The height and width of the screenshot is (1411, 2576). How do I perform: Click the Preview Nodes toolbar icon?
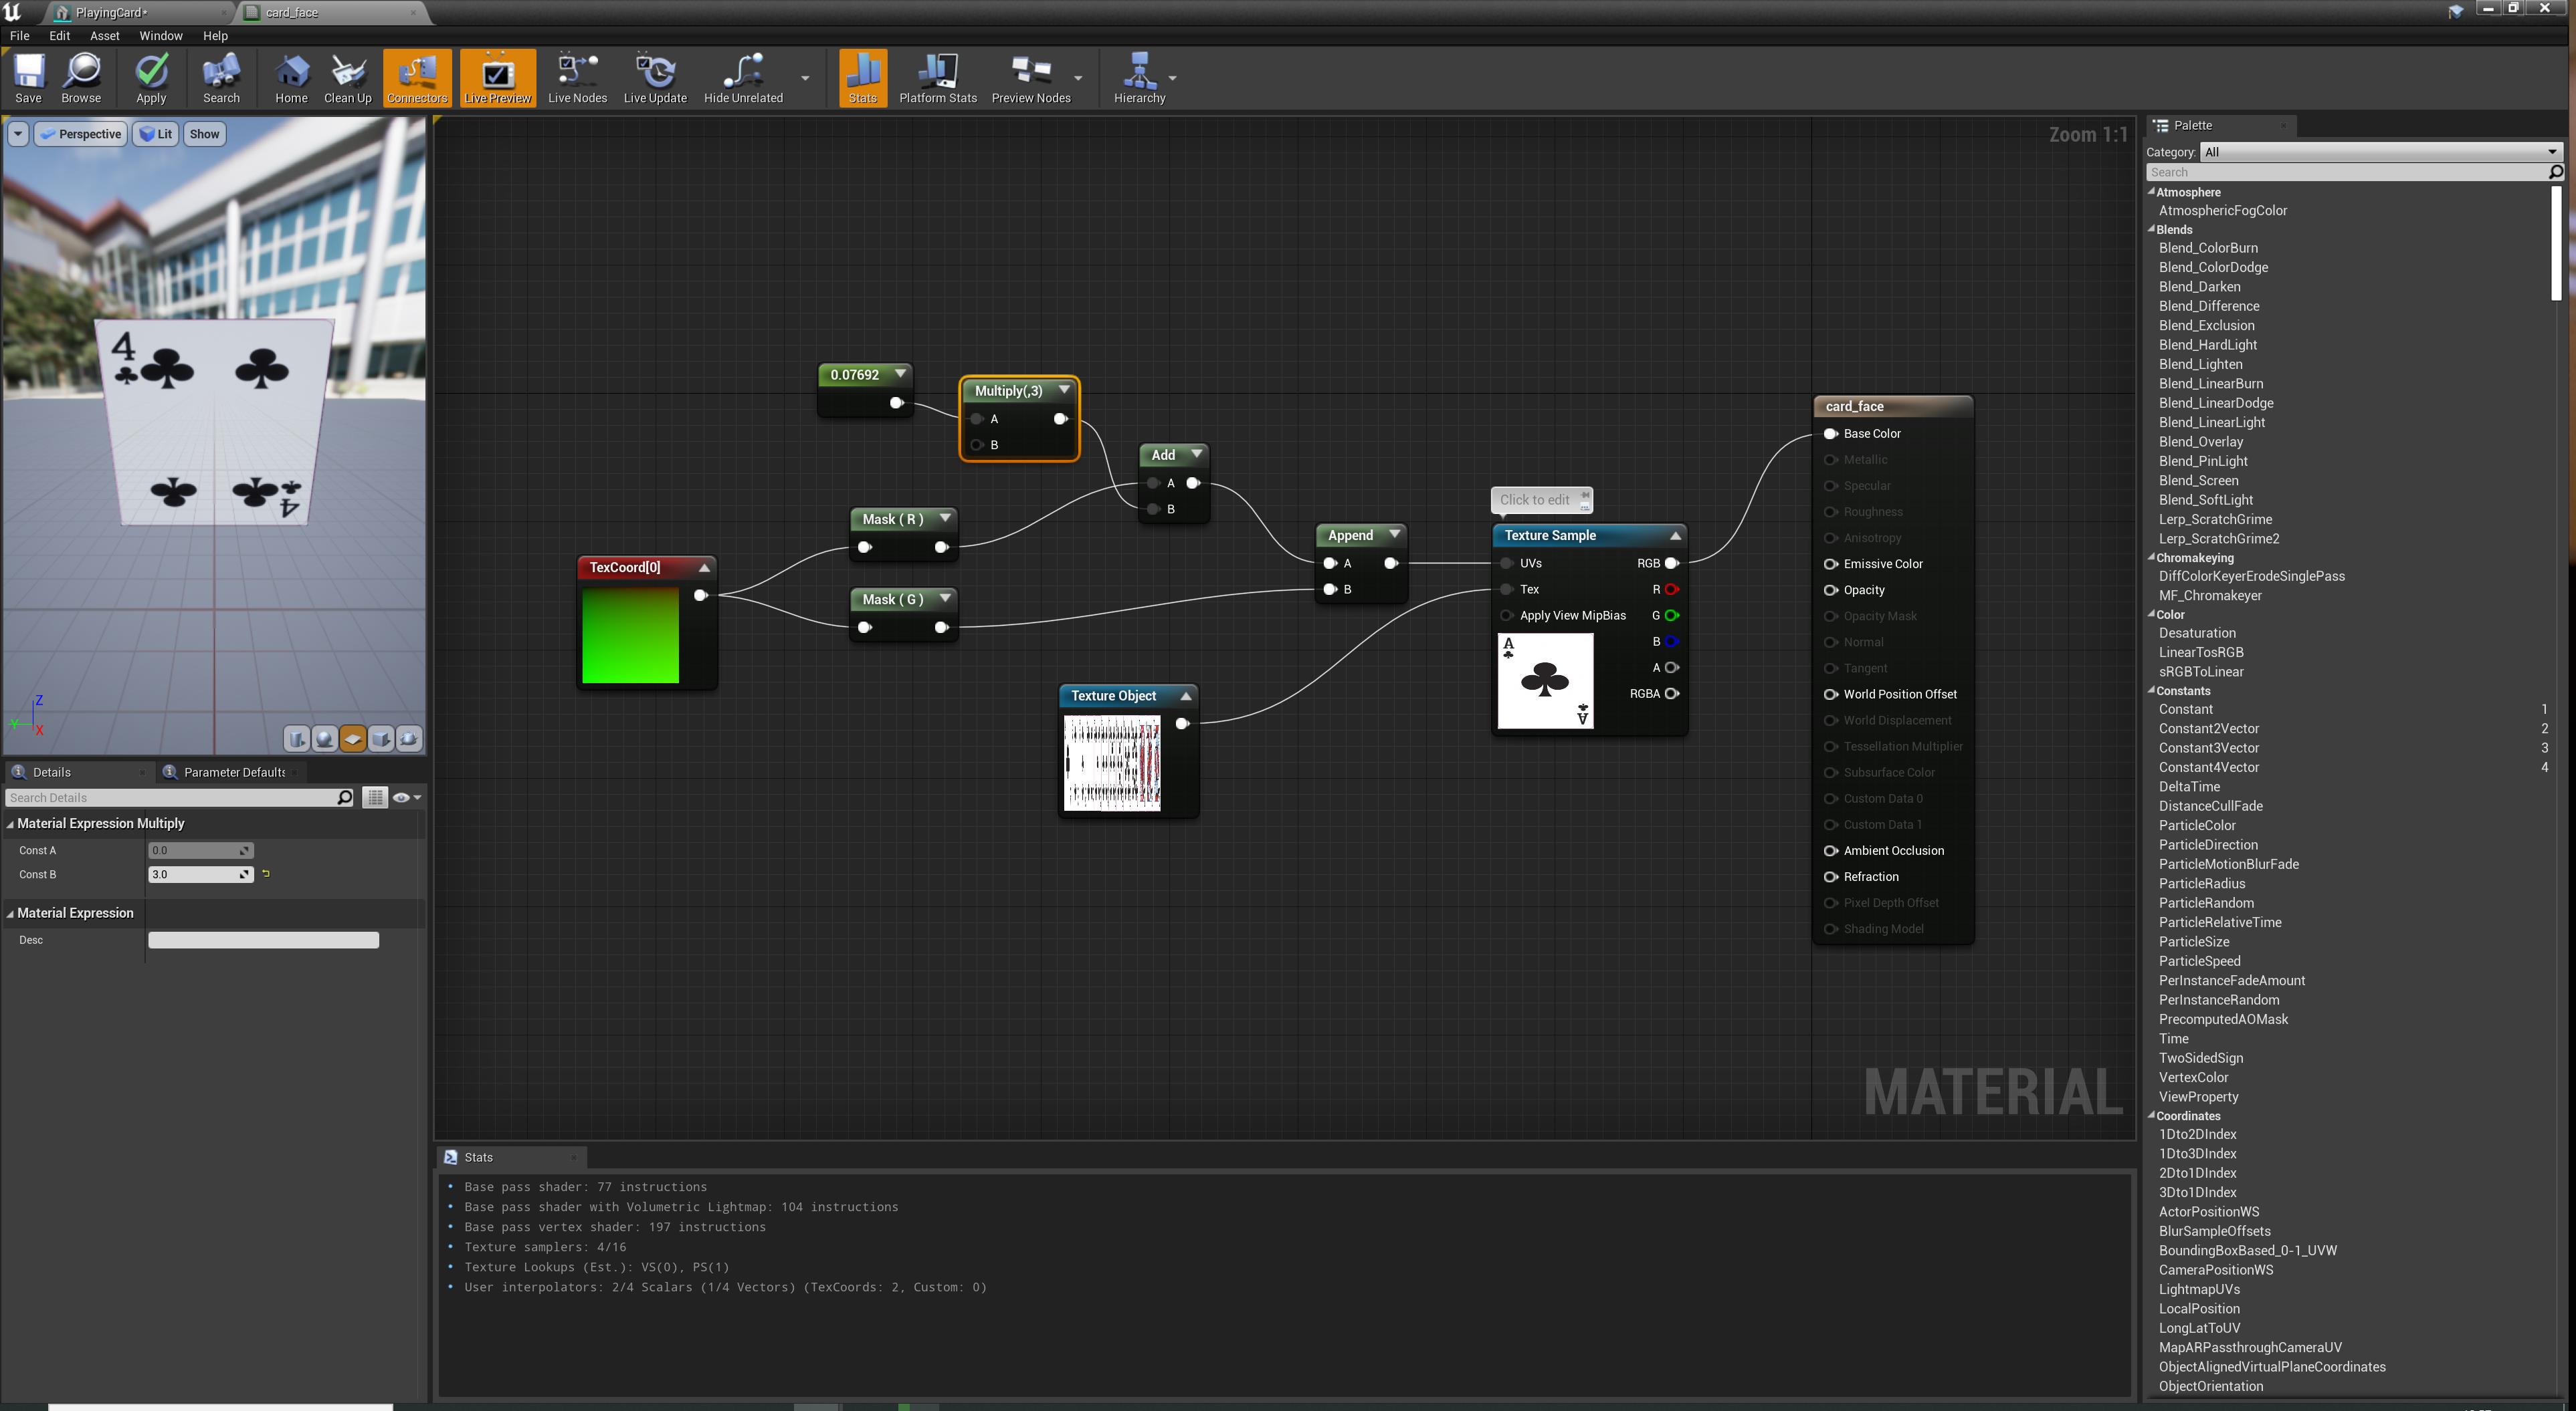pyautogui.click(x=1030, y=77)
